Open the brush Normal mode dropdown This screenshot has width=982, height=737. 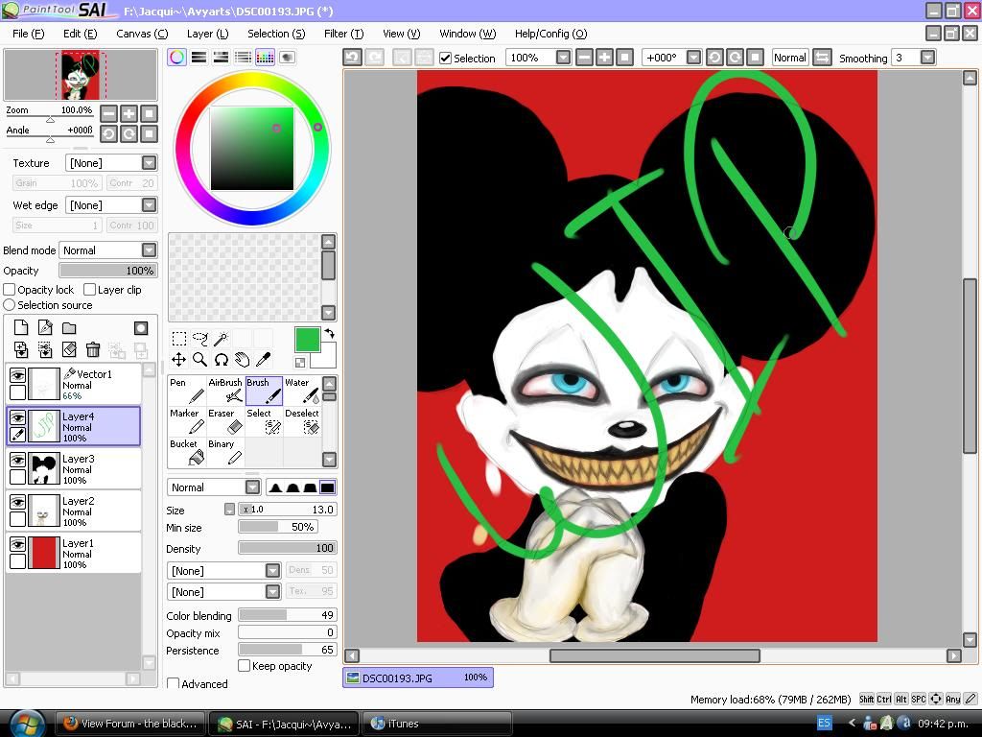[x=253, y=487]
